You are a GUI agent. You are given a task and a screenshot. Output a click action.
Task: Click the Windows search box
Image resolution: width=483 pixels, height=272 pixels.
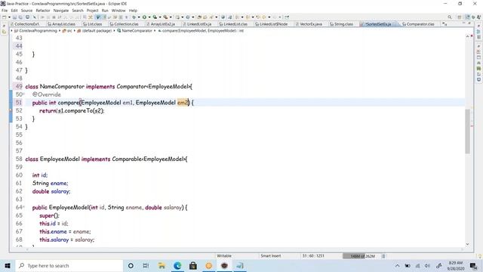coord(69,265)
